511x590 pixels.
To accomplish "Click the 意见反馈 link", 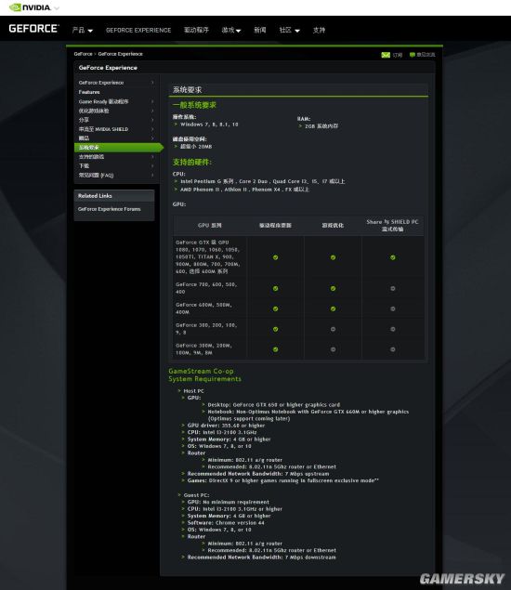I will point(426,55).
